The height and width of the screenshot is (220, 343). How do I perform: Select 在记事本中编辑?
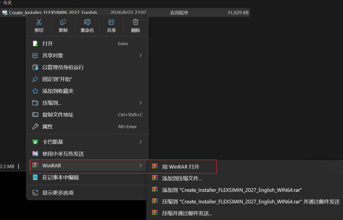87,177
